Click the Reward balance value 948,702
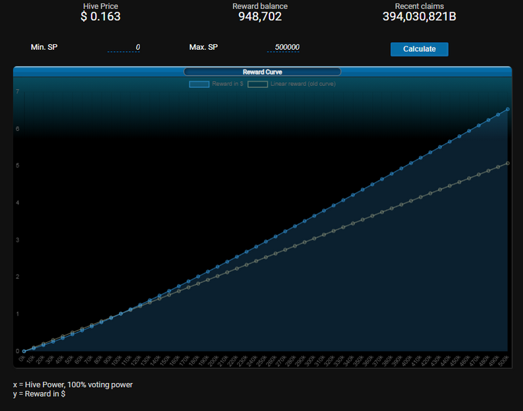Viewport: 523px width, 411px height. point(260,16)
